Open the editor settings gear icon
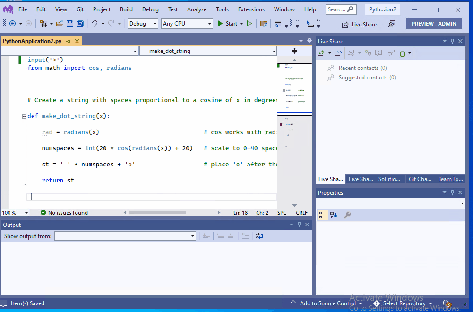The height and width of the screenshot is (312, 473). tap(309, 41)
